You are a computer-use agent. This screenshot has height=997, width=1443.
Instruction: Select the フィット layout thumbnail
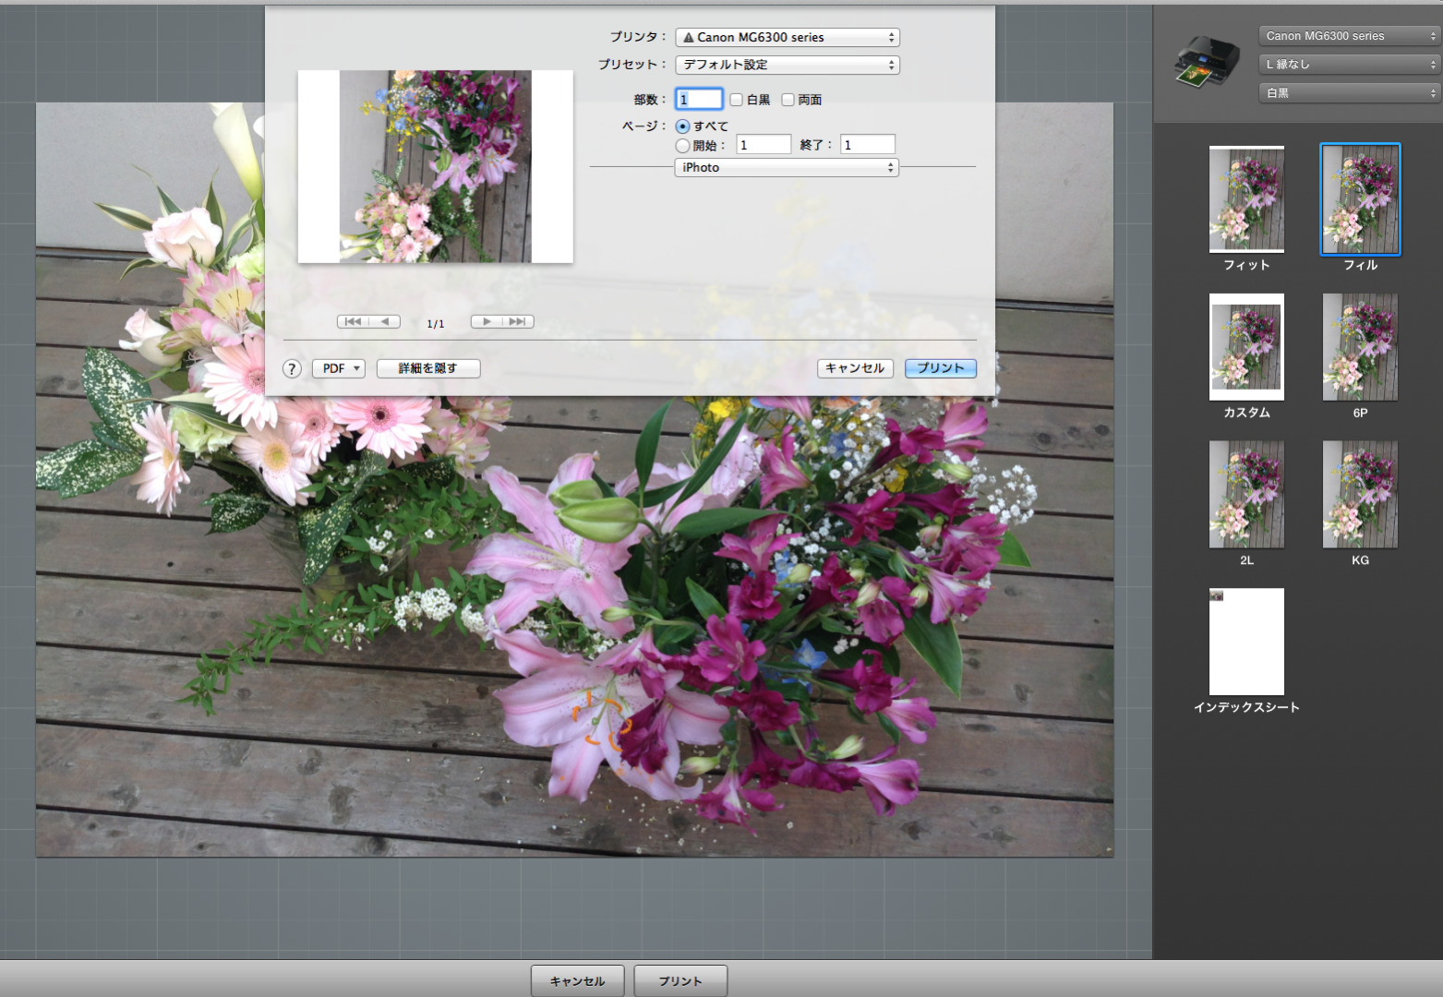[1246, 199]
